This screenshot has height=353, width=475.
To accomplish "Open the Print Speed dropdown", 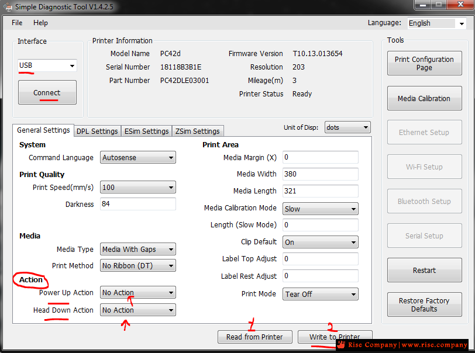I will (138, 188).
